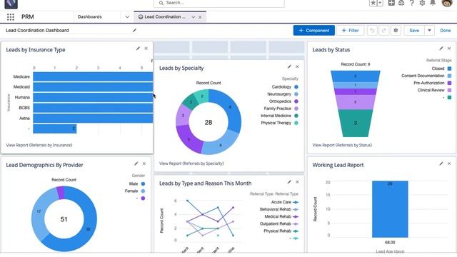Remove the Leads by Specialty component

[297, 66]
